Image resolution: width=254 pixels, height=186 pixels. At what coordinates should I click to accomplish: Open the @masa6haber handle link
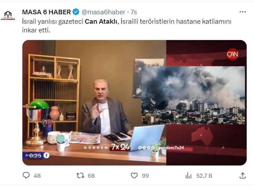click(103, 12)
